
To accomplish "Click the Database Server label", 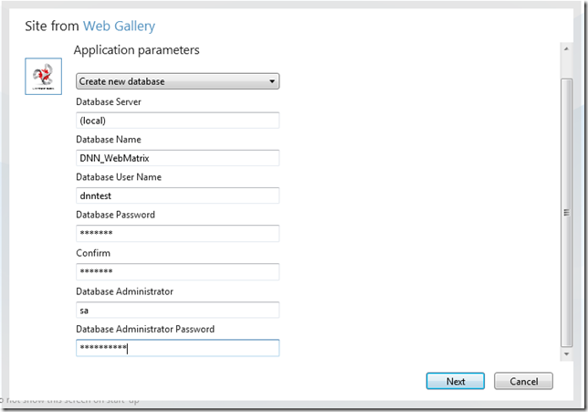I will (109, 101).
